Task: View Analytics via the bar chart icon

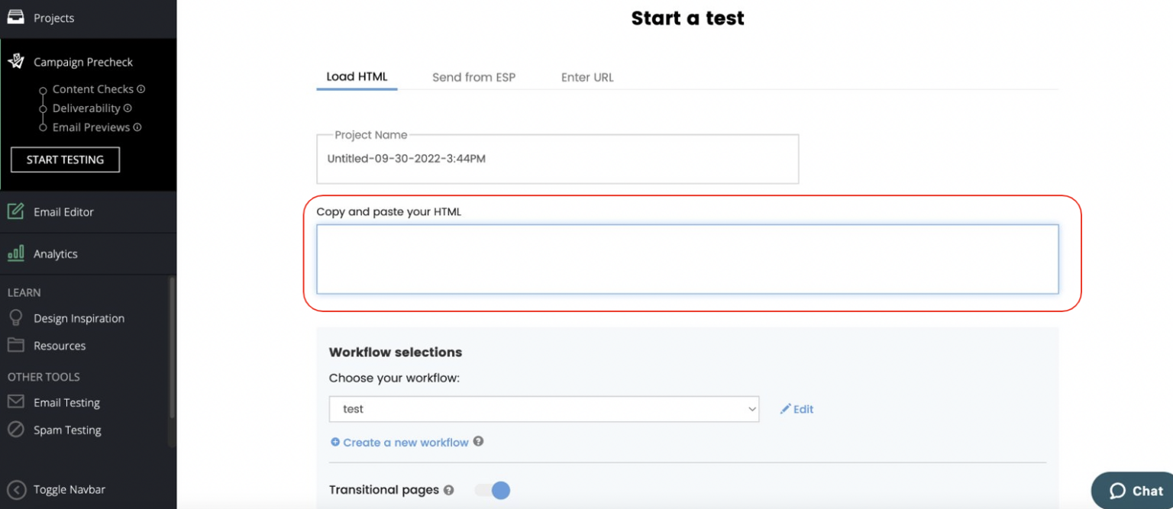Action: click(17, 253)
